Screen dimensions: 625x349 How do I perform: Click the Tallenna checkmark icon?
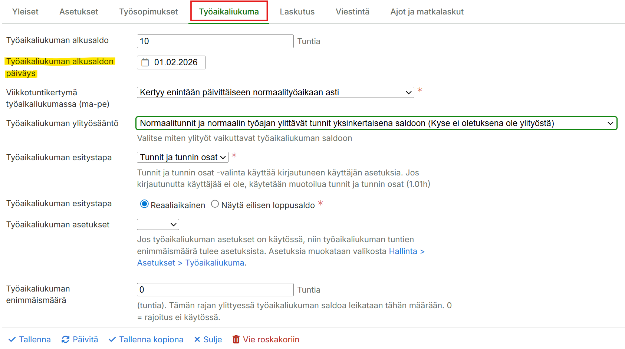(12, 339)
